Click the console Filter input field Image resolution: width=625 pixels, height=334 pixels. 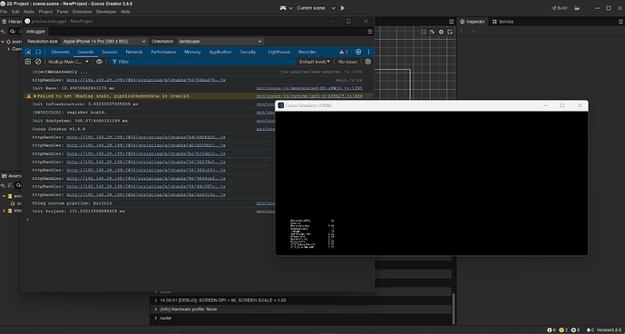click(203, 62)
